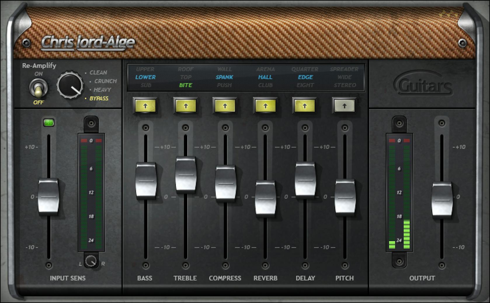Click the Compress mode arrow button

225,106
